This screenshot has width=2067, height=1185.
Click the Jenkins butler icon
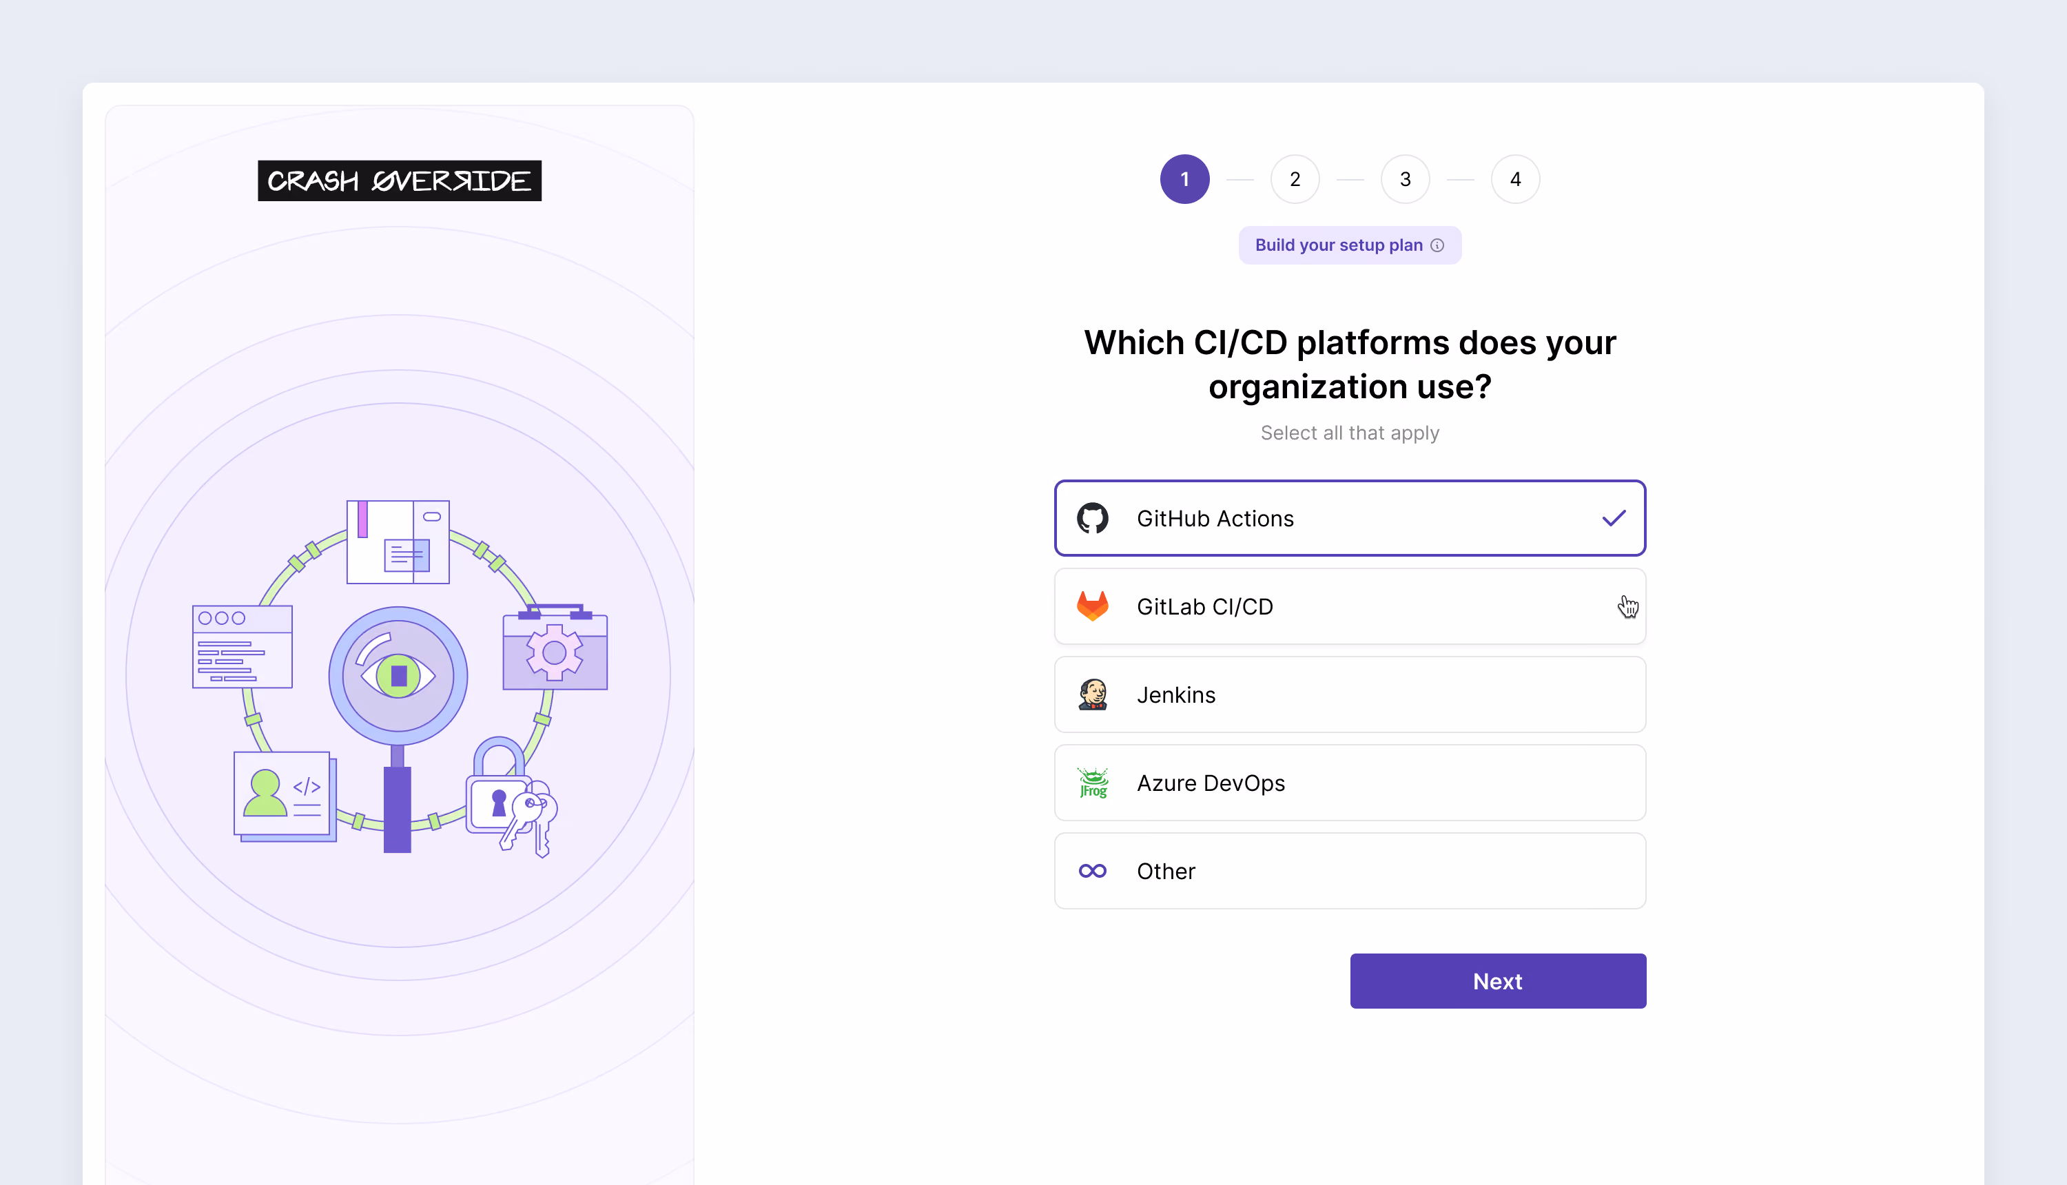click(1092, 694)
